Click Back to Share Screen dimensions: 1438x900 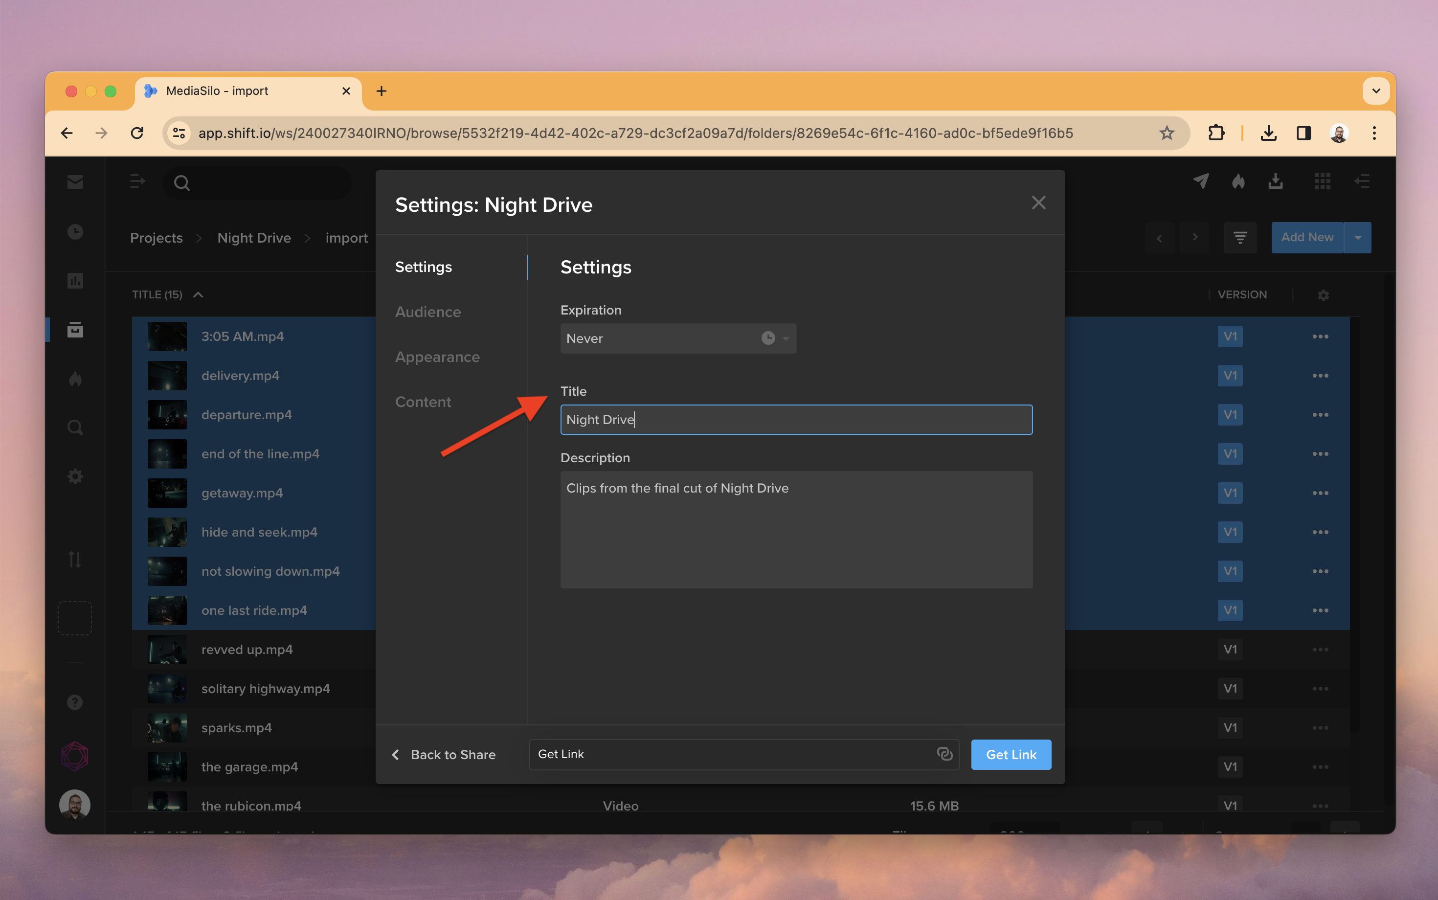(444, 754)
